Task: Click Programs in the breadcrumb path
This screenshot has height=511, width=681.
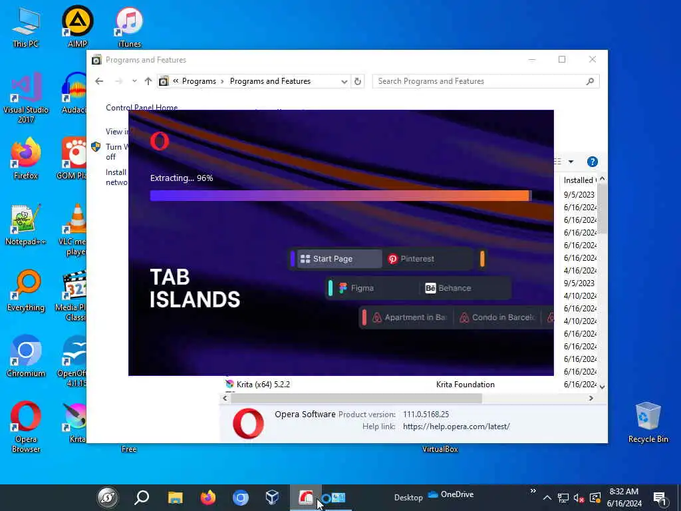Action: tap(199, 81)
